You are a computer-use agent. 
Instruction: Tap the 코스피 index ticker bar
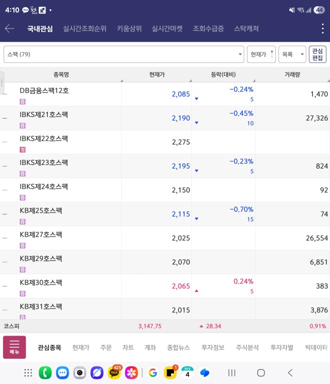[165, 326]
